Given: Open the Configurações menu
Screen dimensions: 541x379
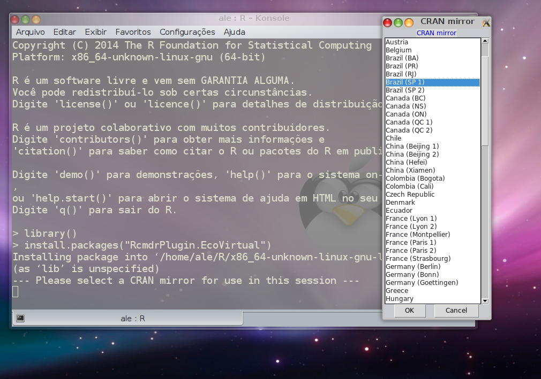Looking at the screenshot, I should click(187, 32).
